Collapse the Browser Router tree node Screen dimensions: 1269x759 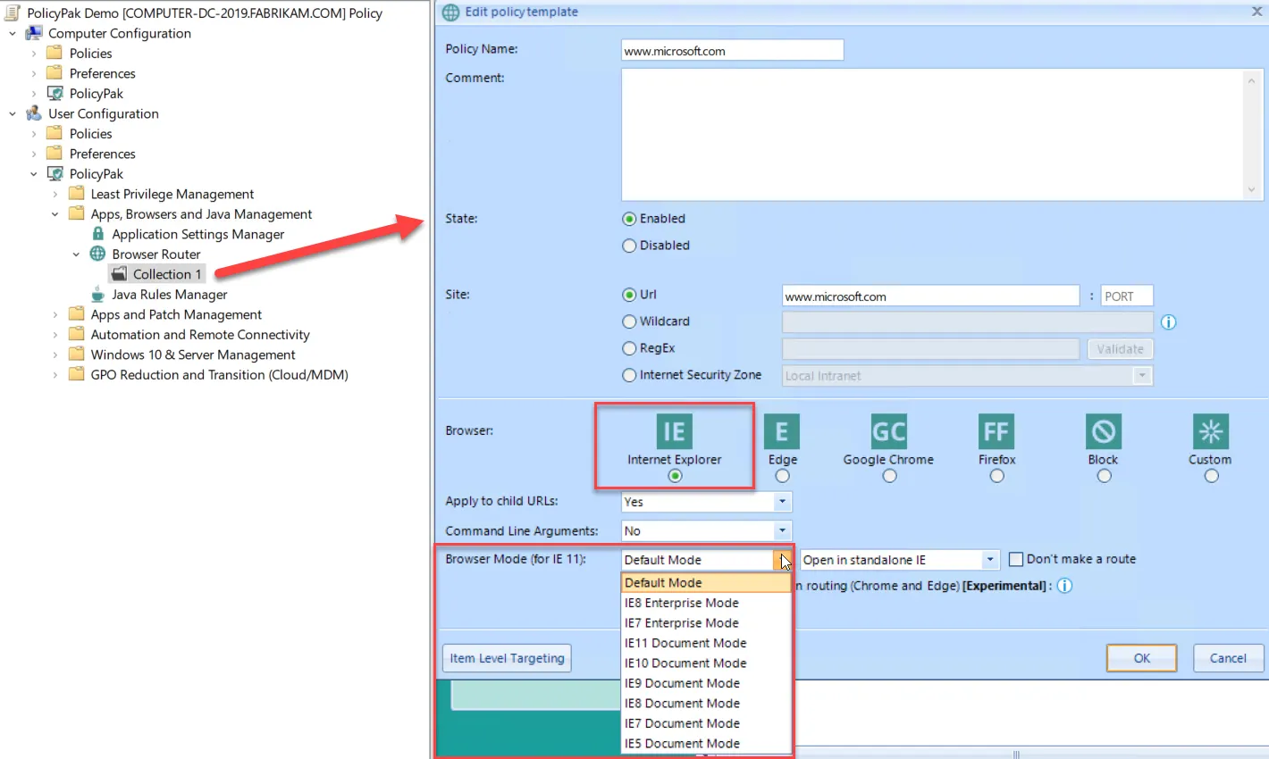[x=76, y=254]
